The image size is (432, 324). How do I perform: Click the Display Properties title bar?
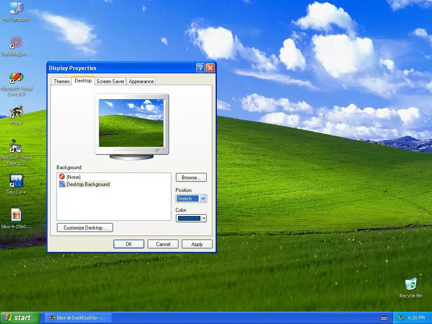(x=121, y=68)
